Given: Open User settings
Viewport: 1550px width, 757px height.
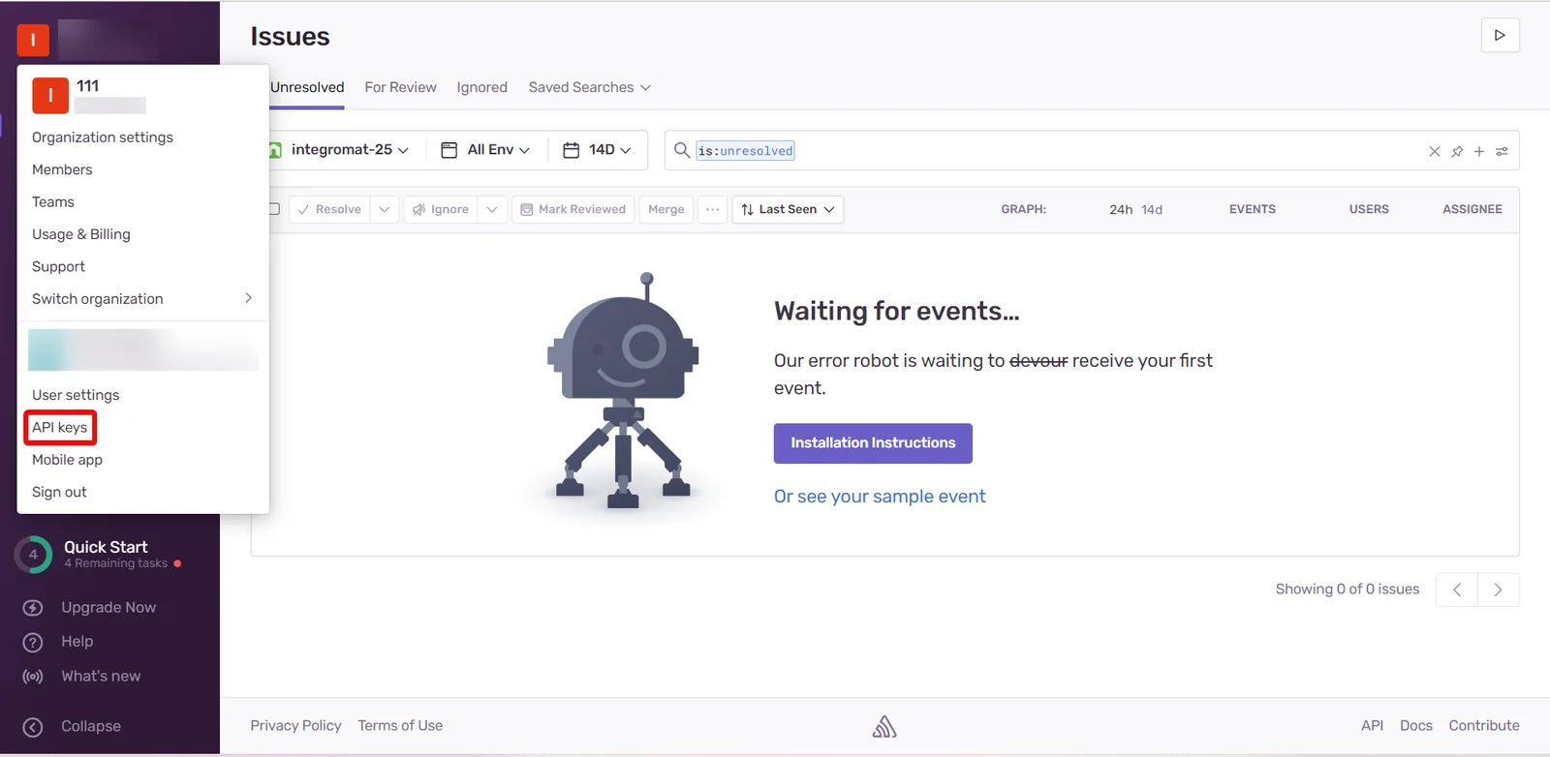Looking at the screenshot, I should 76,395.
